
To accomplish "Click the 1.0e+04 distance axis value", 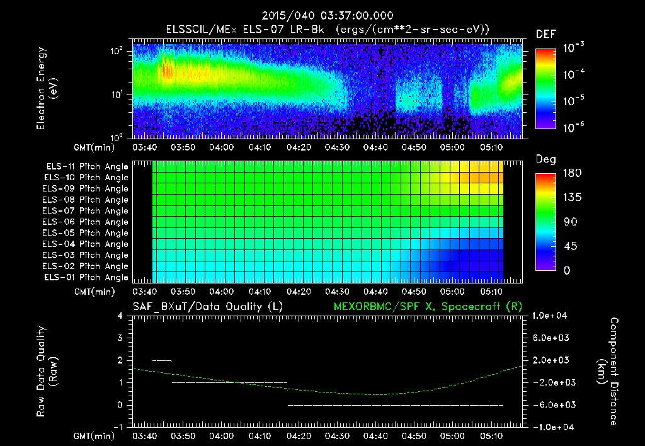I will (549, 316).
